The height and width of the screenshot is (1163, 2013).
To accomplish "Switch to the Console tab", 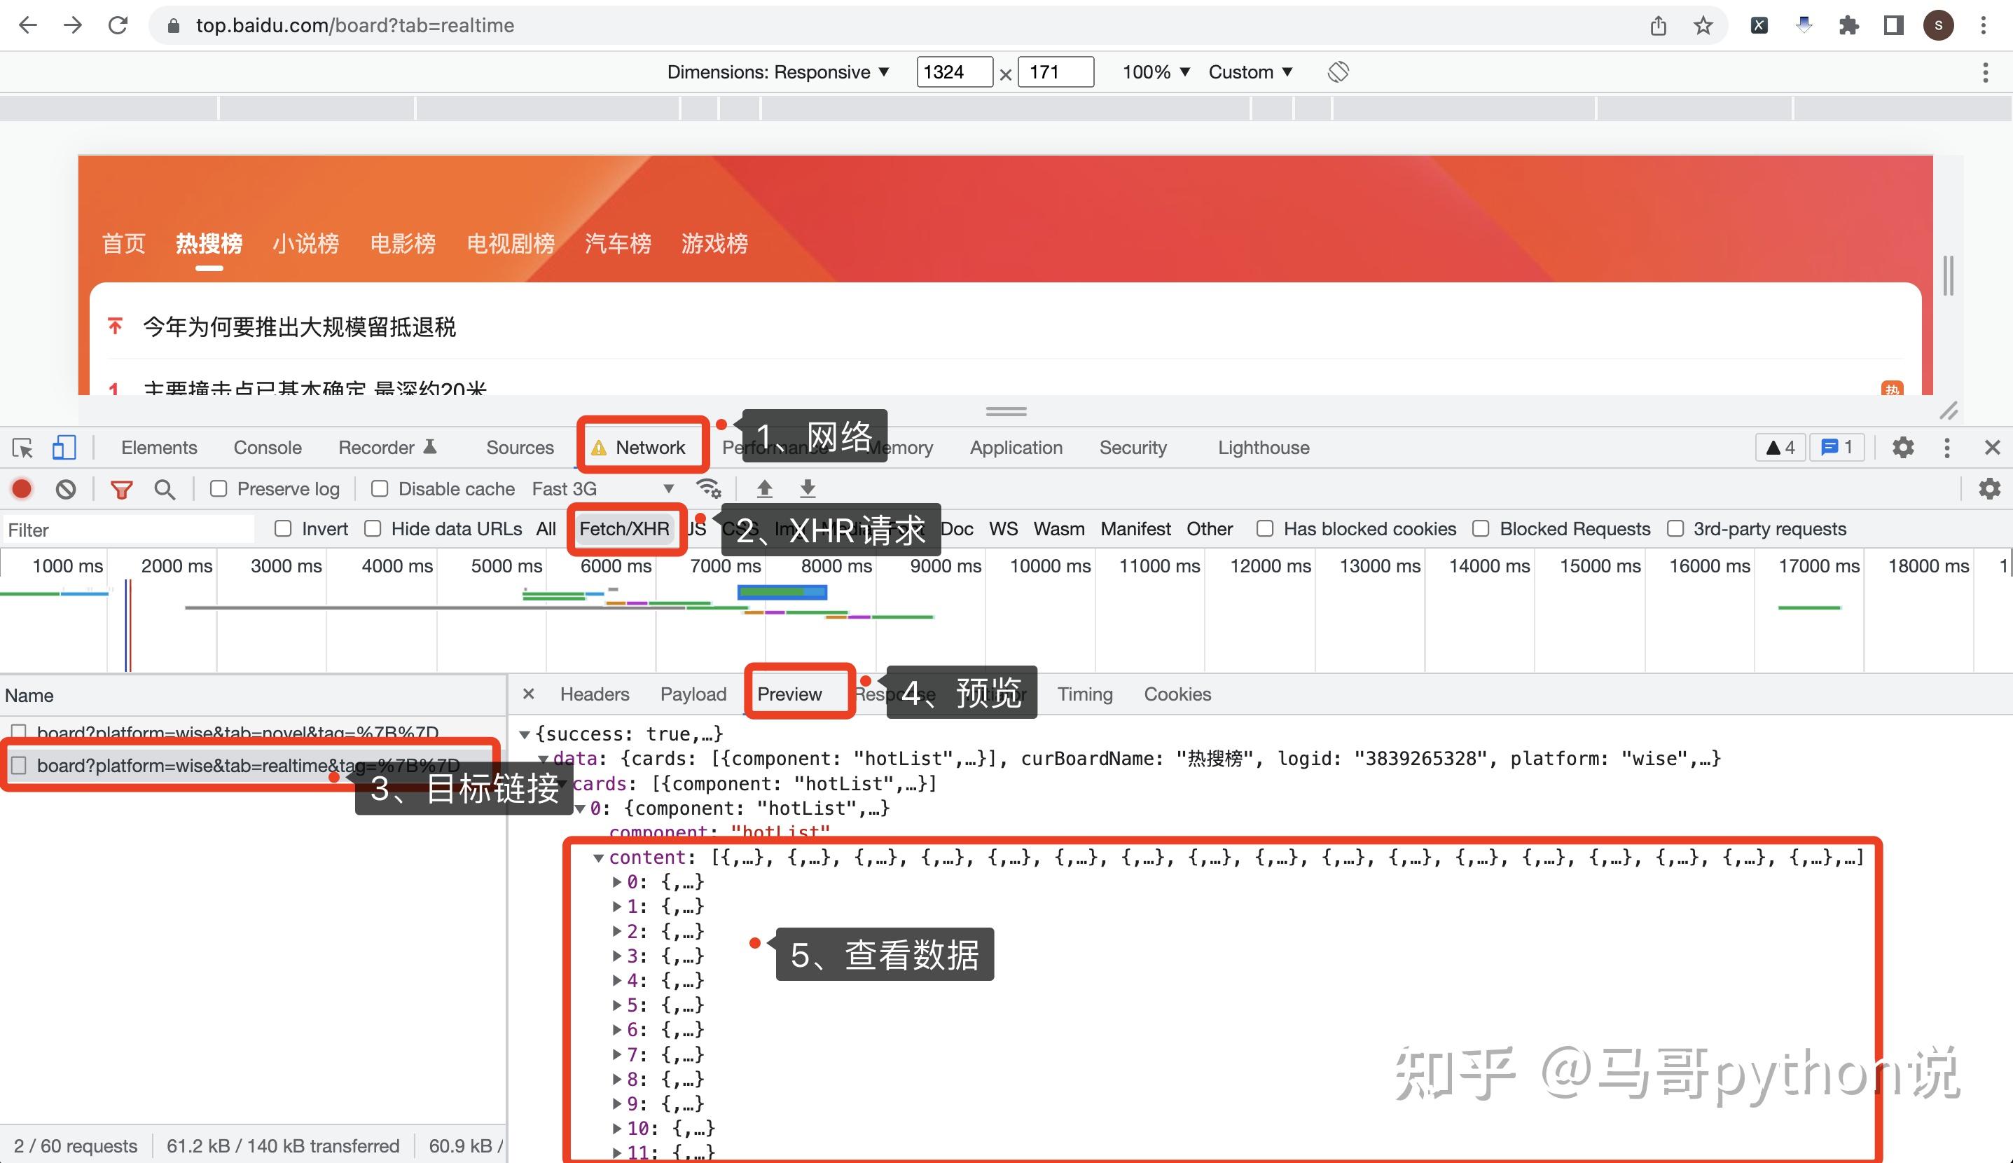I will (268, 447).
